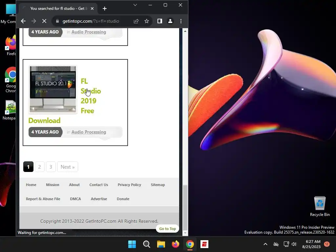Select the Notepad++ desktop shortcut

click(x=9, y=110)
